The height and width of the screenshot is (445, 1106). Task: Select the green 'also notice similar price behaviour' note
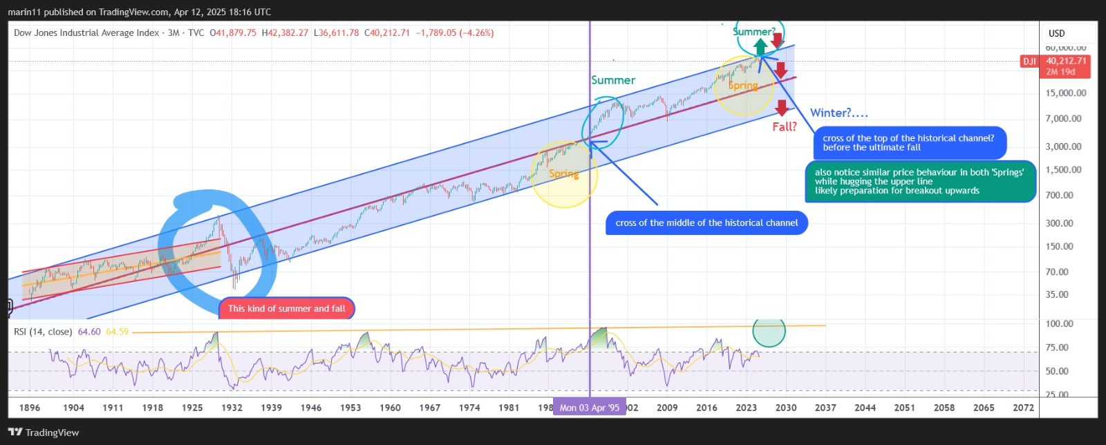coord(920,182)
